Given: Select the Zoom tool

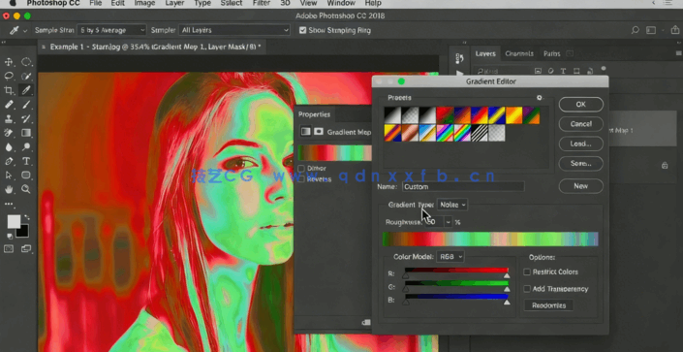Looking at the screenshot, I should (26, 189).
